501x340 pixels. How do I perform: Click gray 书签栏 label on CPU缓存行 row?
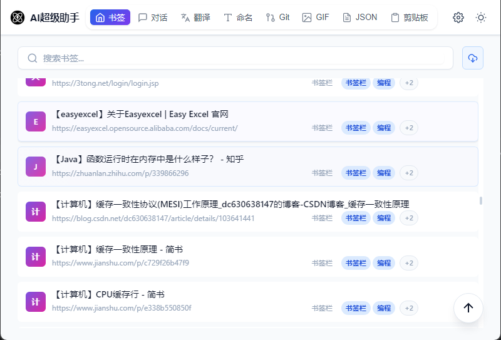322,308
